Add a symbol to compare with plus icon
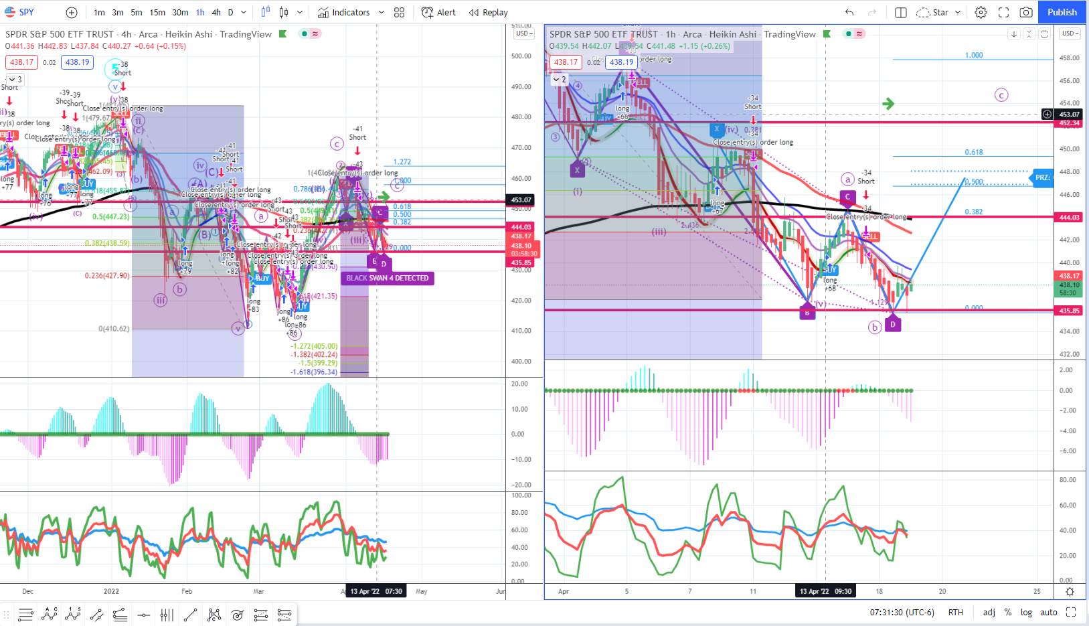Image resolution: width=1089 pixels, height=626 pixels. pos(72,12)
